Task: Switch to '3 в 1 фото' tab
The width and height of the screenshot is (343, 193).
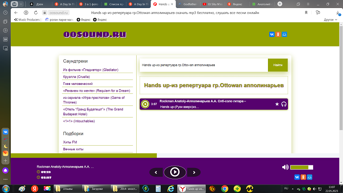Action: pyautogui.click(x=89, y=4)
